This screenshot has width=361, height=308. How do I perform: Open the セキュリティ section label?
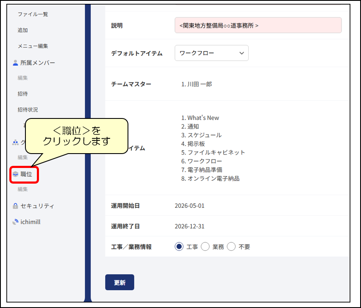tap(37, 206)
